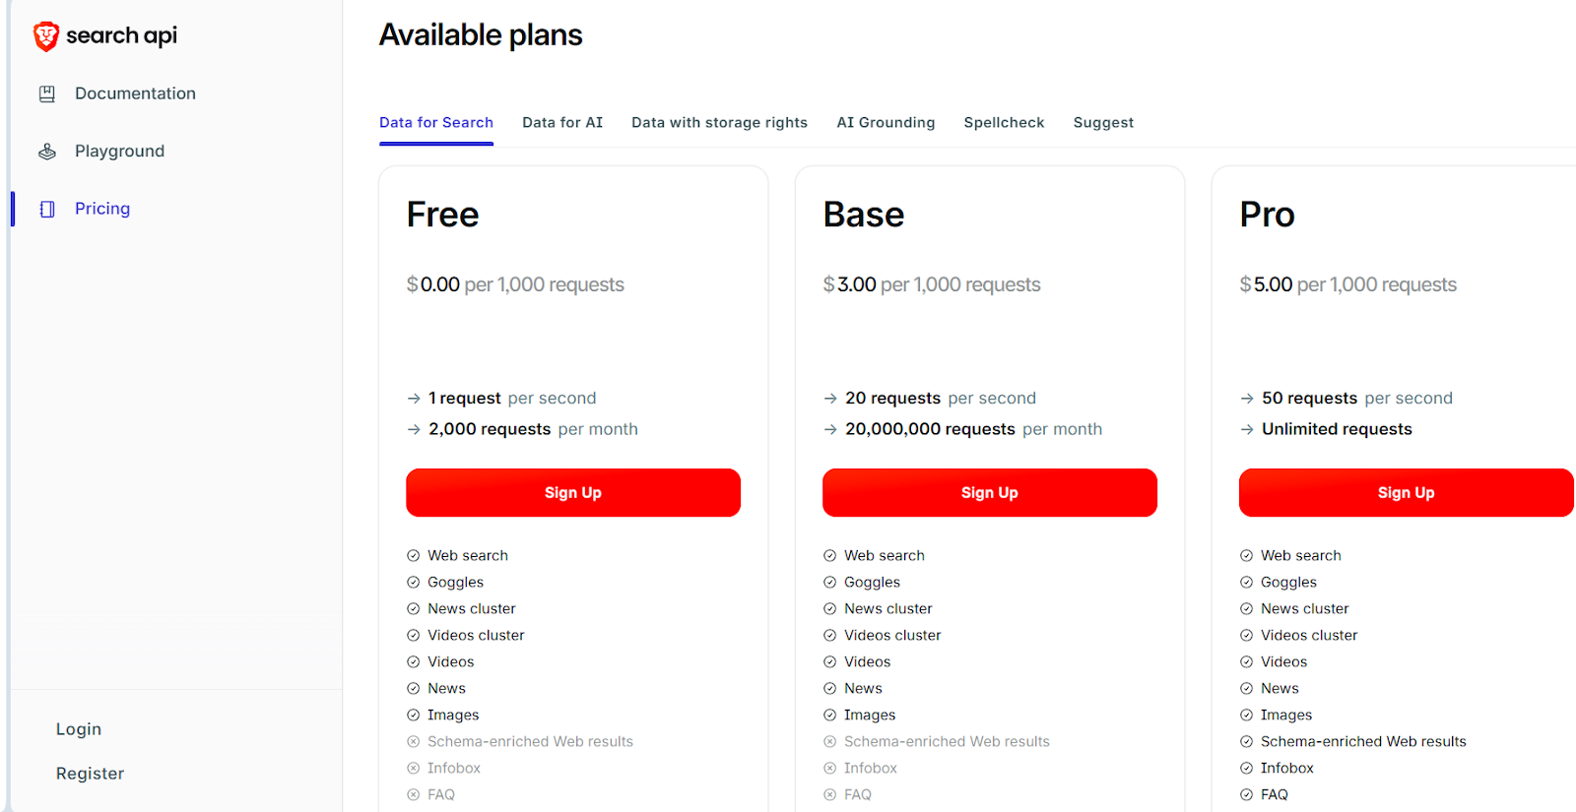Switch to the Data for AI tab
The height and width of the screenshot is (812, 1576).
[x=562, y=122]
